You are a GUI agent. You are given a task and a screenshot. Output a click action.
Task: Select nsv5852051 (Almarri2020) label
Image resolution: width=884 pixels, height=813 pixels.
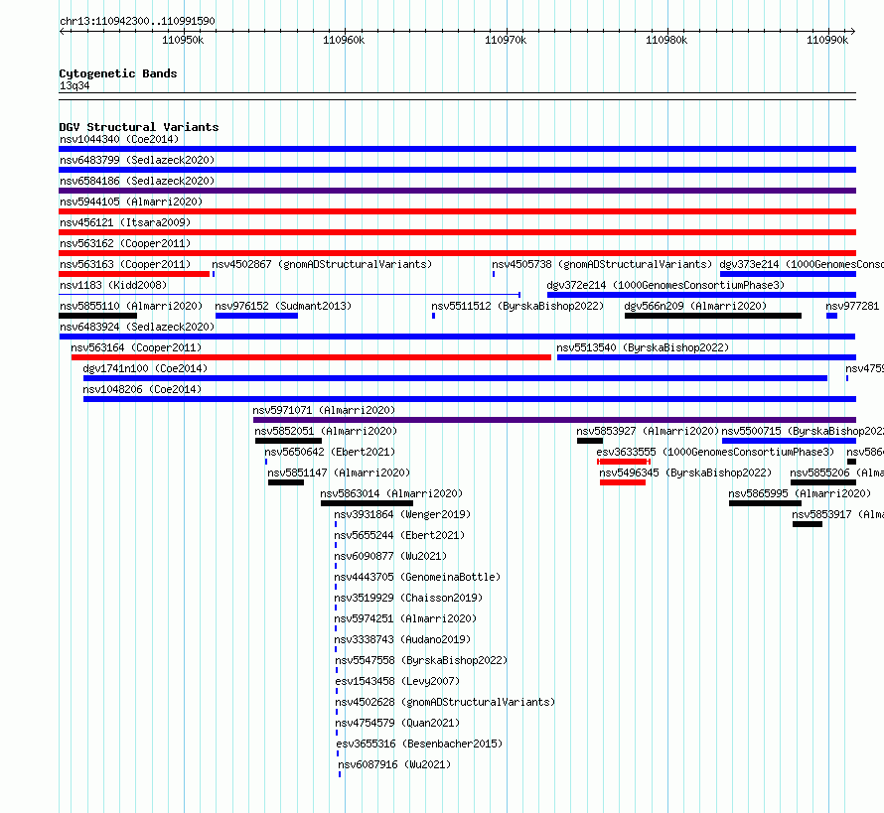point(326,431)
